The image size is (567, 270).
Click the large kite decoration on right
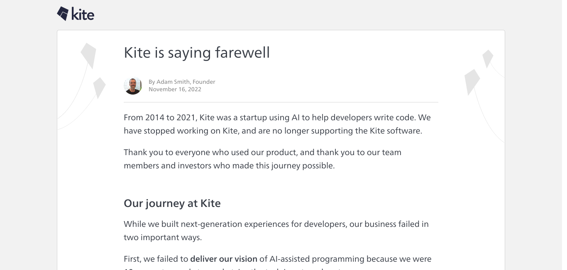pyautogui.click(x=472, y=82)
